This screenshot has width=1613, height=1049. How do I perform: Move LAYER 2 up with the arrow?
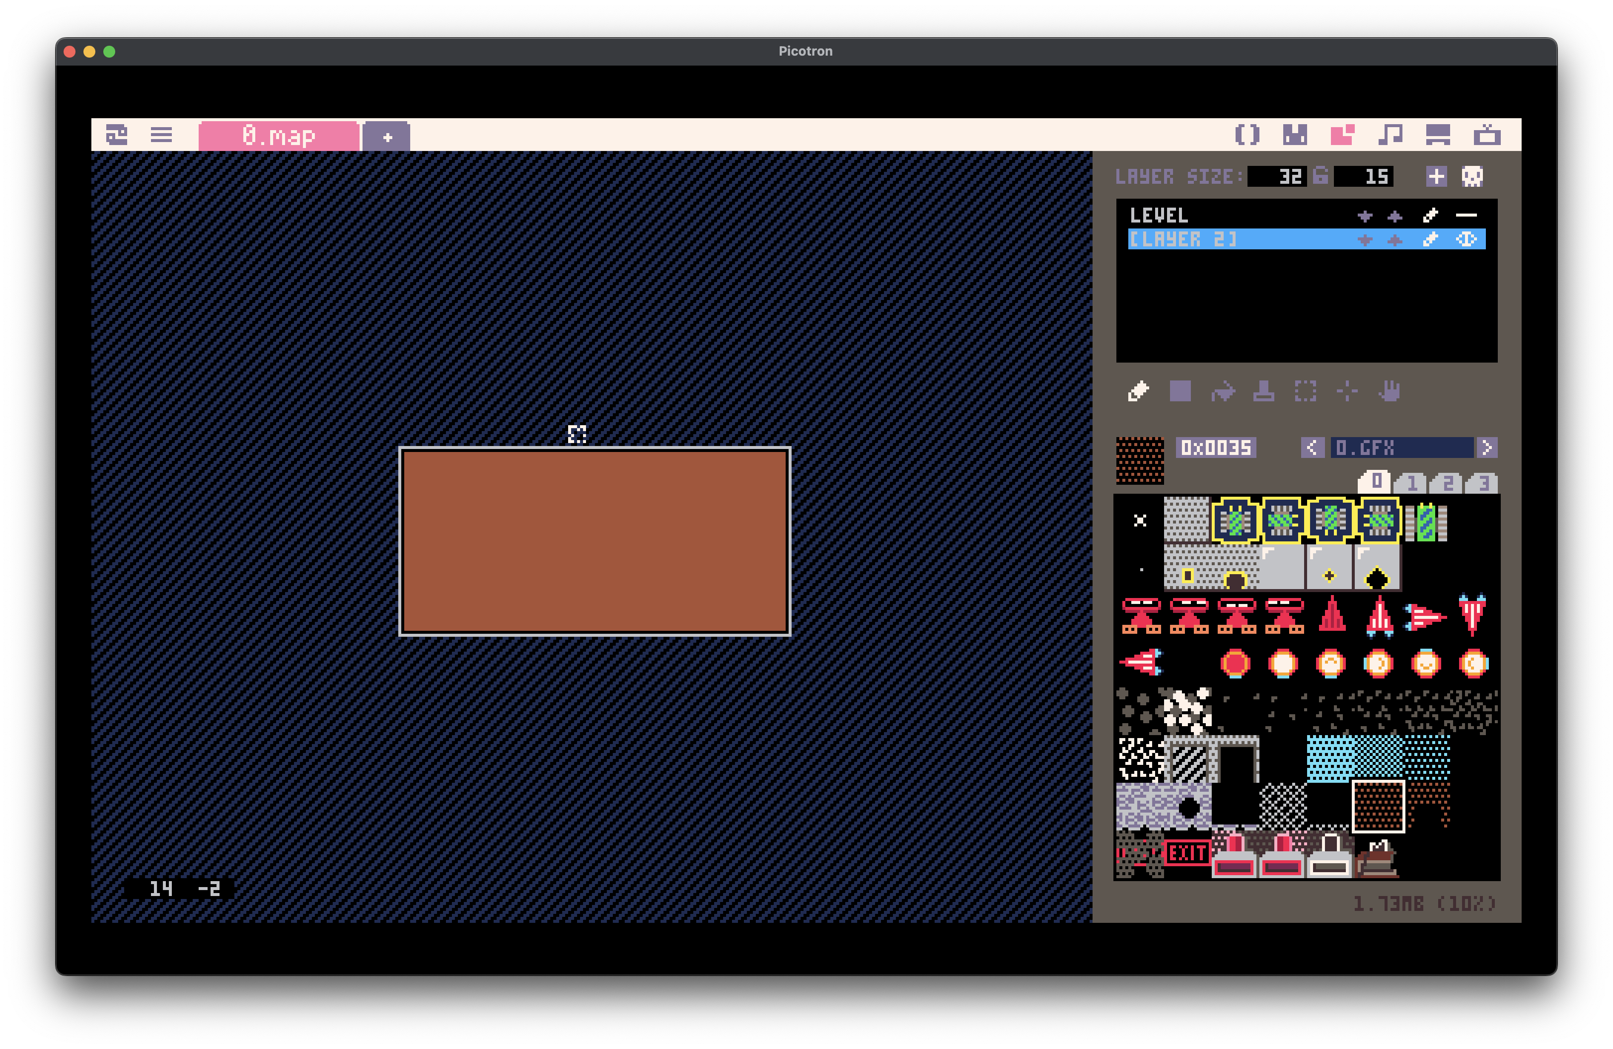1395,240
